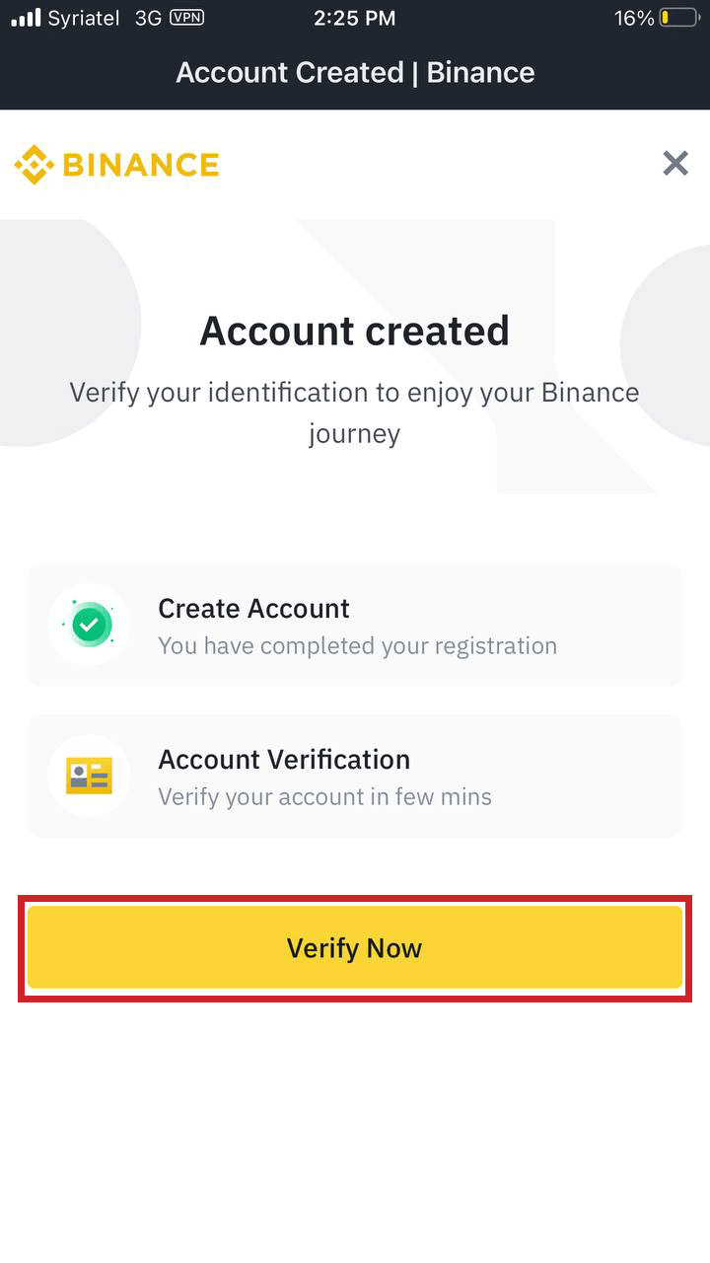Tap the BINANCE wordmark text
The width and height of the screenshot is (710, 1263).
click(x=140, y=165)
